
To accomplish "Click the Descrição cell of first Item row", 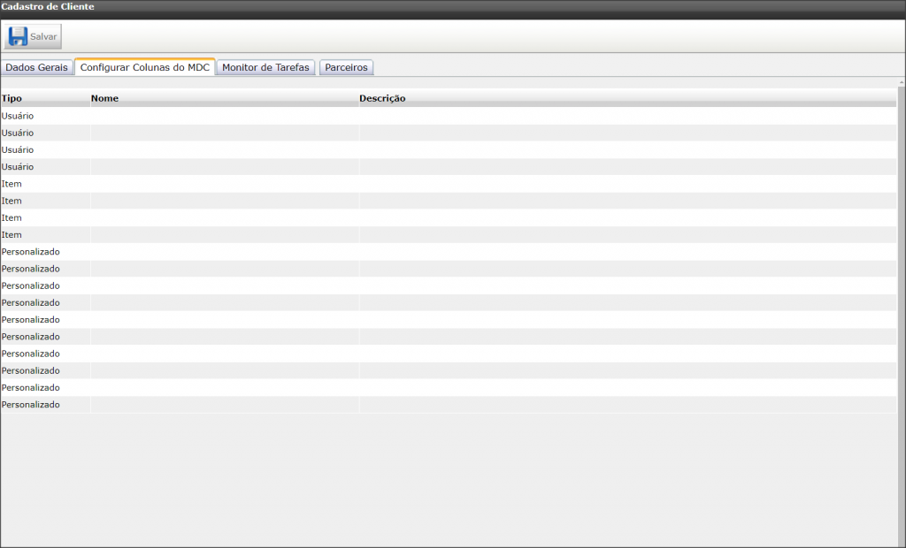I will [627, 184].
